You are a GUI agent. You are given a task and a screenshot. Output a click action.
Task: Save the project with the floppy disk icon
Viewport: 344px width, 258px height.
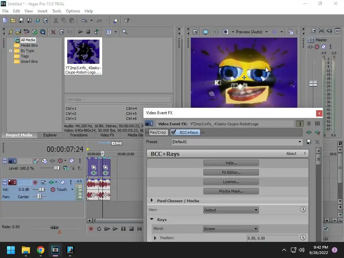pos(21,20)
